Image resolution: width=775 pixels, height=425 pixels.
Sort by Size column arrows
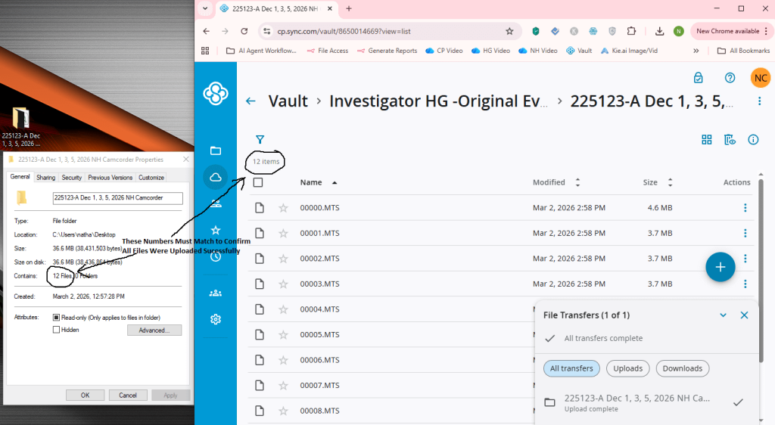pos(671,183)
